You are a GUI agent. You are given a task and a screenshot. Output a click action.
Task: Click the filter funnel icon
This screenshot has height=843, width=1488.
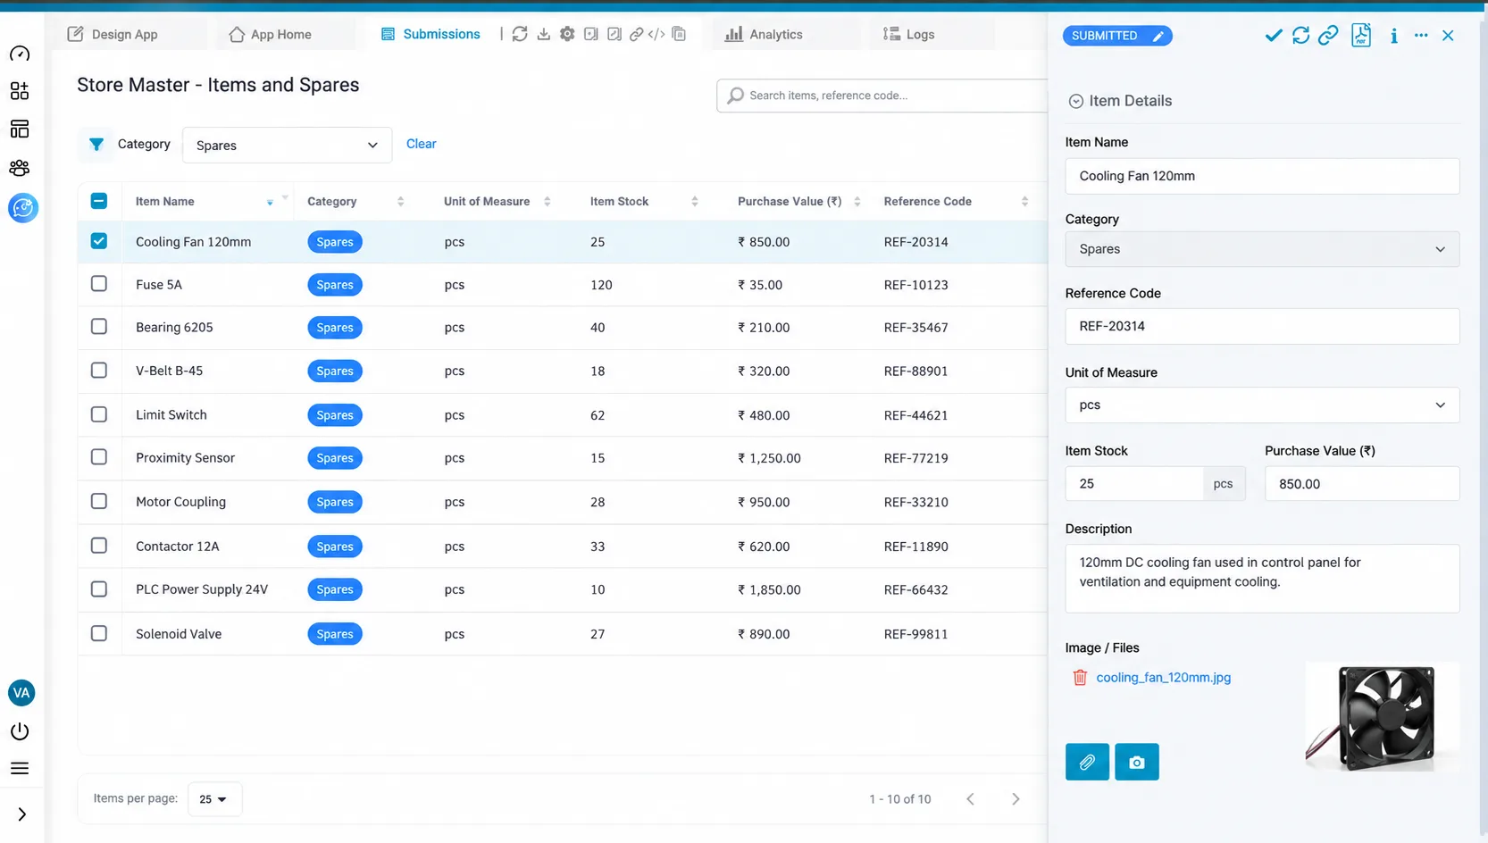pyautogui.click(x=96, y=144)
